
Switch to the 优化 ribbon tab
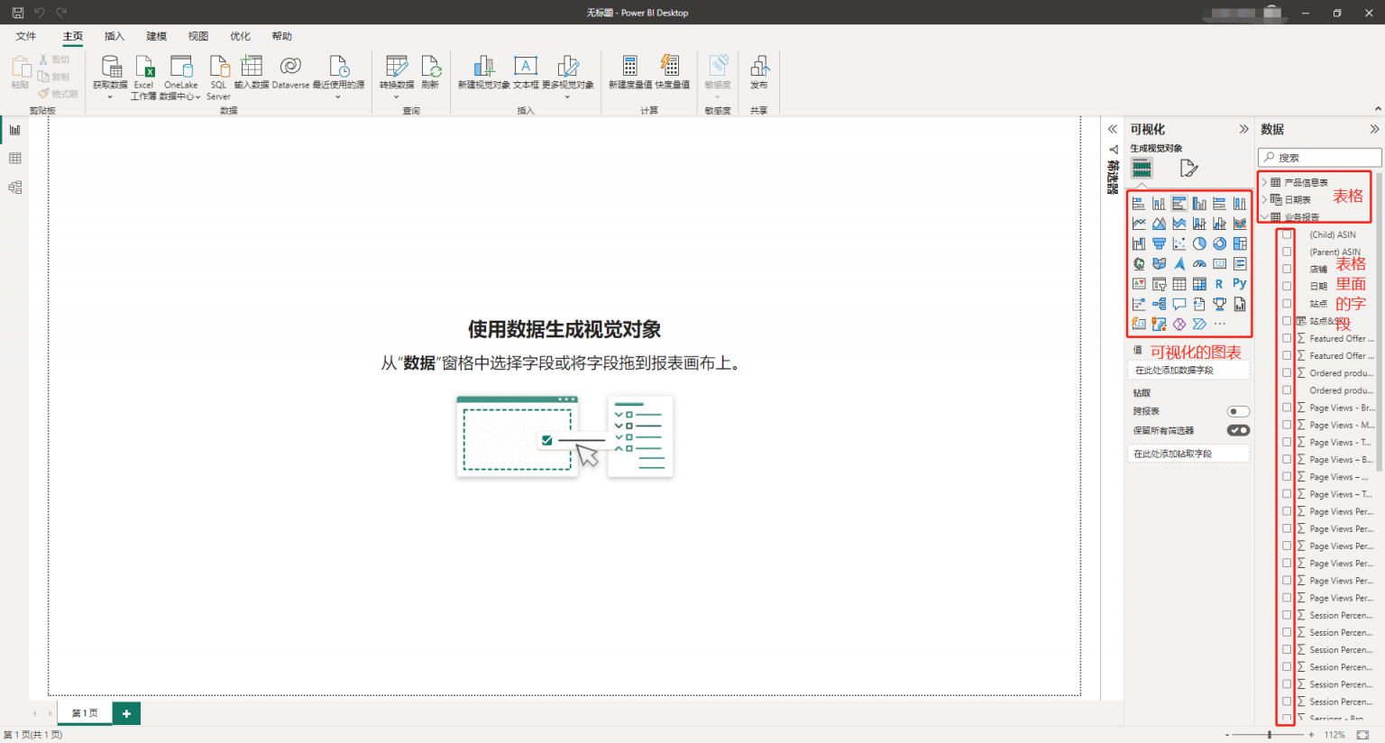pos(240,36)
